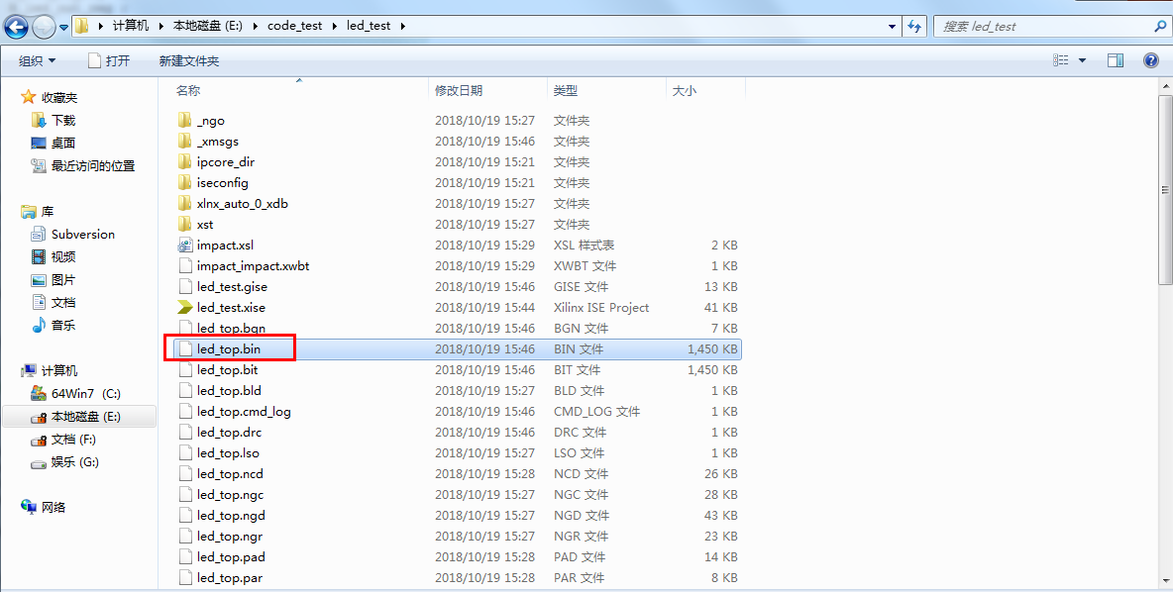The width and height of the screenshot is (1173, 592).
Task: Open the recent locations dropdown arrow
Action: click(x=64, y=28)
